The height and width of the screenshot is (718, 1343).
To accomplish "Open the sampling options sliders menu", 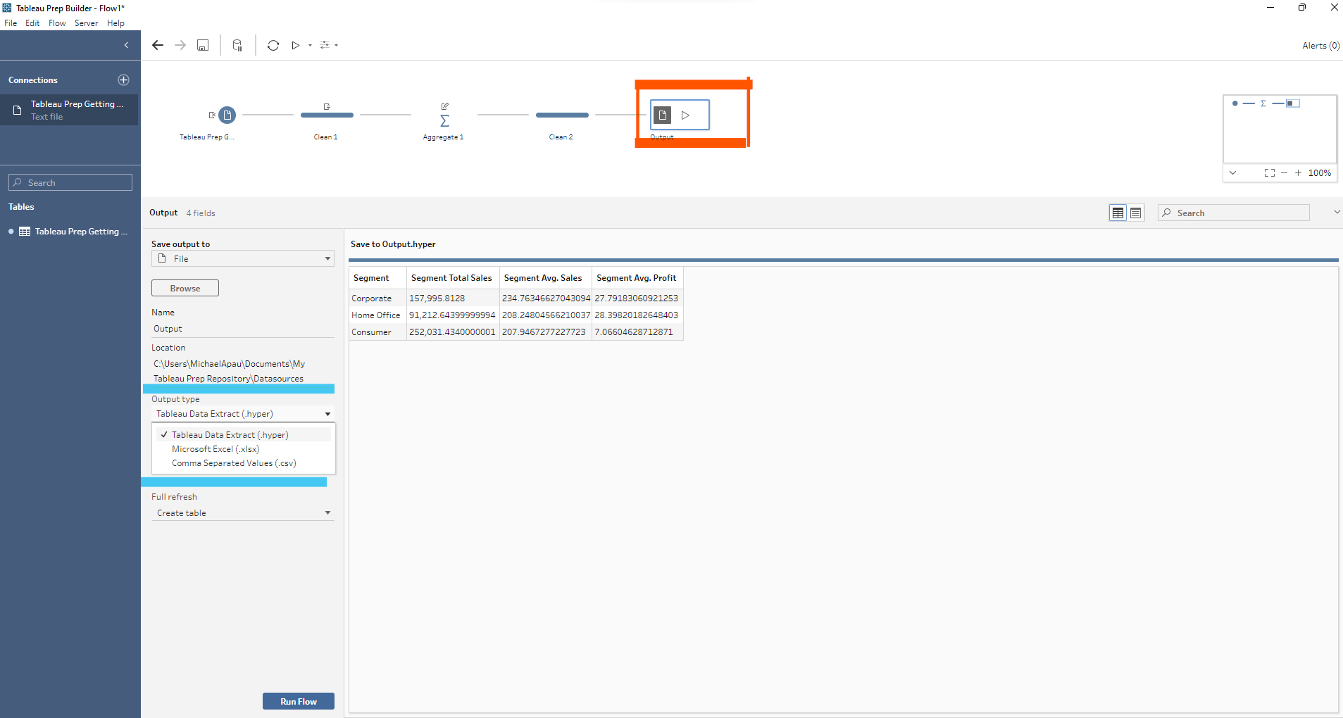I will coord(325,45).
